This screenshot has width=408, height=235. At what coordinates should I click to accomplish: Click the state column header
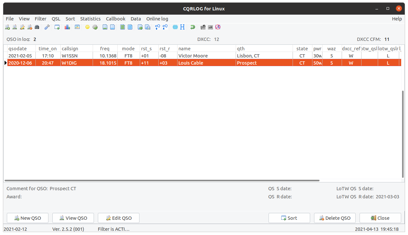click(x=302, y=49)
